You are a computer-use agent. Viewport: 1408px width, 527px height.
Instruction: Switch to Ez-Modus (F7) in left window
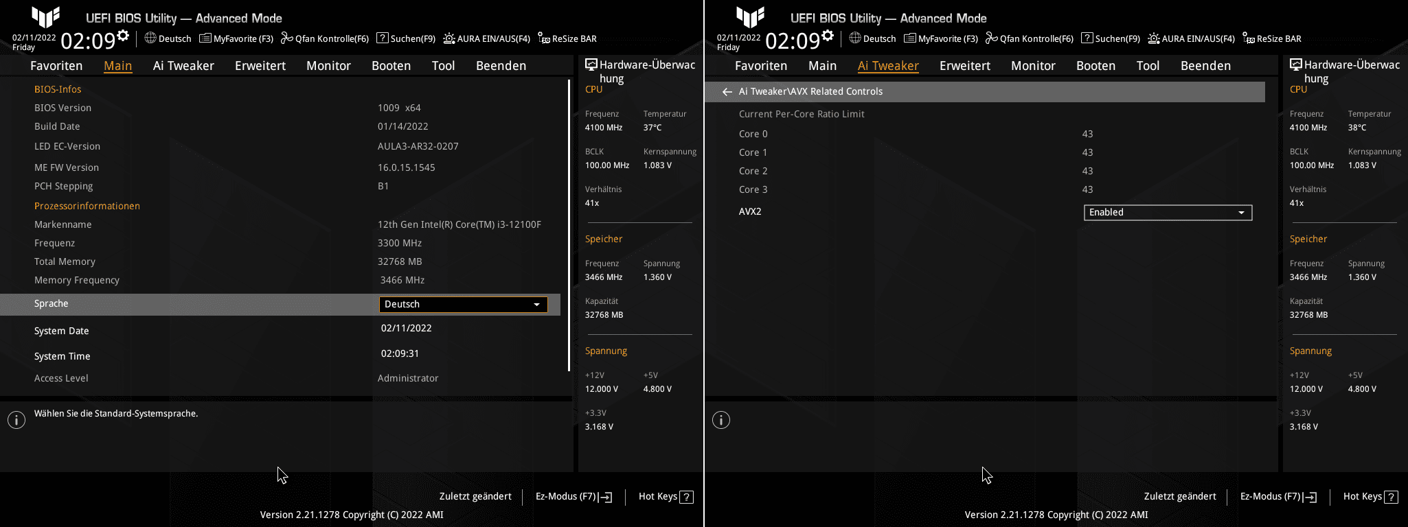pos(574,497)
